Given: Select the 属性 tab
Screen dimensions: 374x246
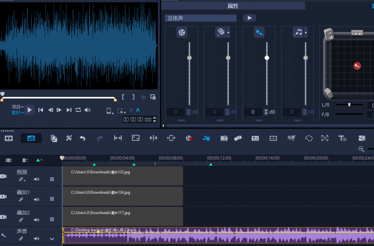Looking at the screenshot, I should (233, 6).
